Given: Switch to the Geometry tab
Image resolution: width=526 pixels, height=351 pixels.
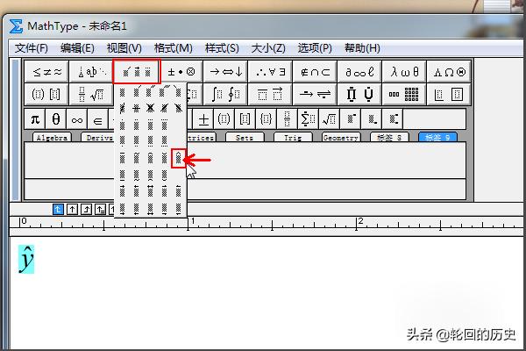Looking at the screenshot, I should 341,138.
